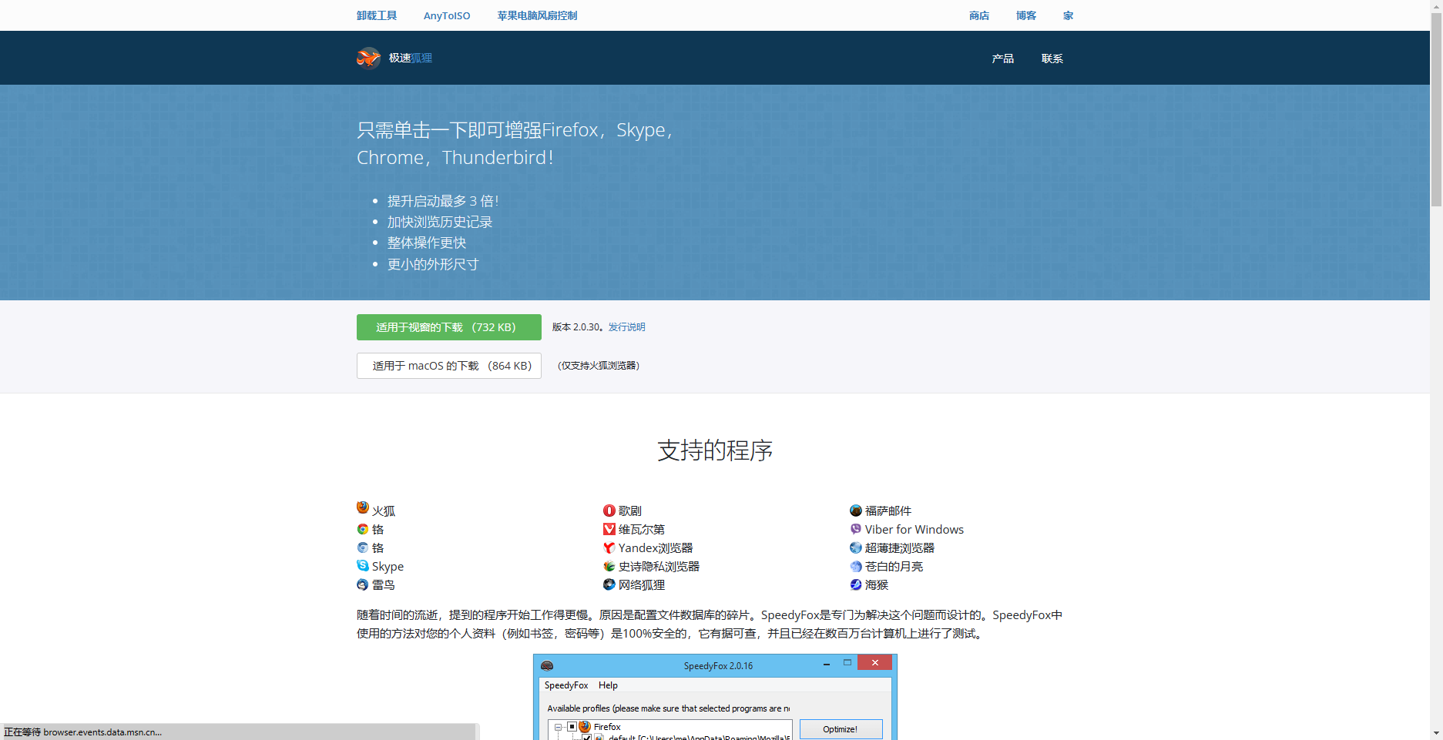The height and width of the screenshot is (740, 1443).
Task: Open the 发行说明 release notes link
Action: coord(627,327)
